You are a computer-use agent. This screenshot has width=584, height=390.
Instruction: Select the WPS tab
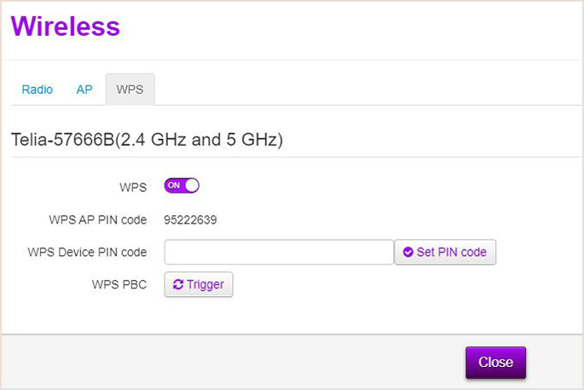point(130,90)
